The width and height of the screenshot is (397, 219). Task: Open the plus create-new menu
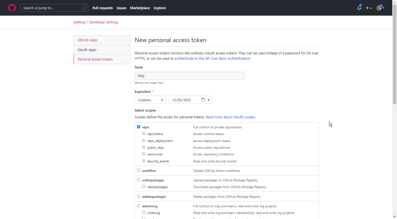pos(369,8)
